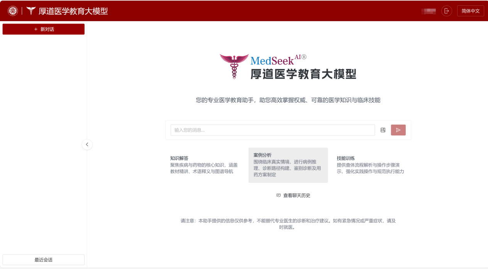Collapse the sidebar with the chevron arrow
This screenshot has height=269, width=488.
pyautogui.click(x=87, y=144)
